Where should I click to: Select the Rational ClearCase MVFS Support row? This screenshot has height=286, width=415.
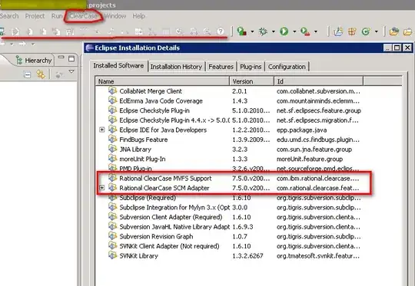[x=234, y=178]
